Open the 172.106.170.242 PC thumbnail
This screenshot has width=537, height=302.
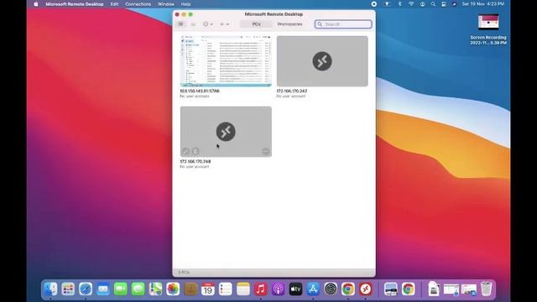(x=322, y=61)
